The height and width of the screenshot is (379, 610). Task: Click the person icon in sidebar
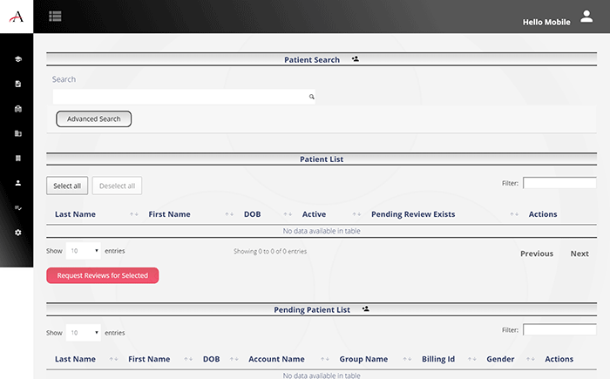pos(17,183)
